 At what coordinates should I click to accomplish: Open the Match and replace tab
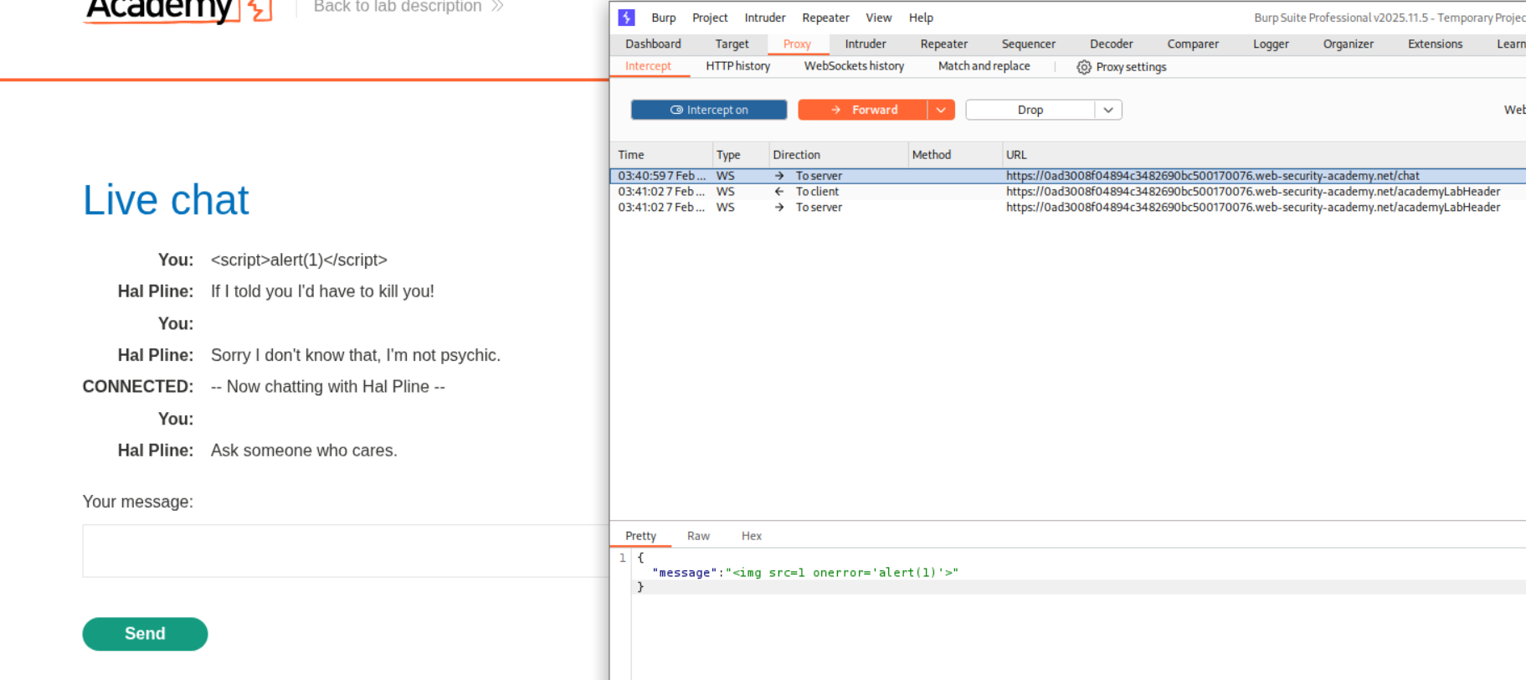984,66
